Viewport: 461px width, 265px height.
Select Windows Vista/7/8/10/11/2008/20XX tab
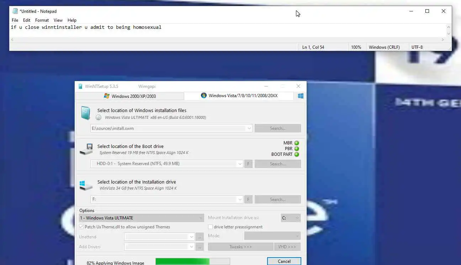coord(239,96)
